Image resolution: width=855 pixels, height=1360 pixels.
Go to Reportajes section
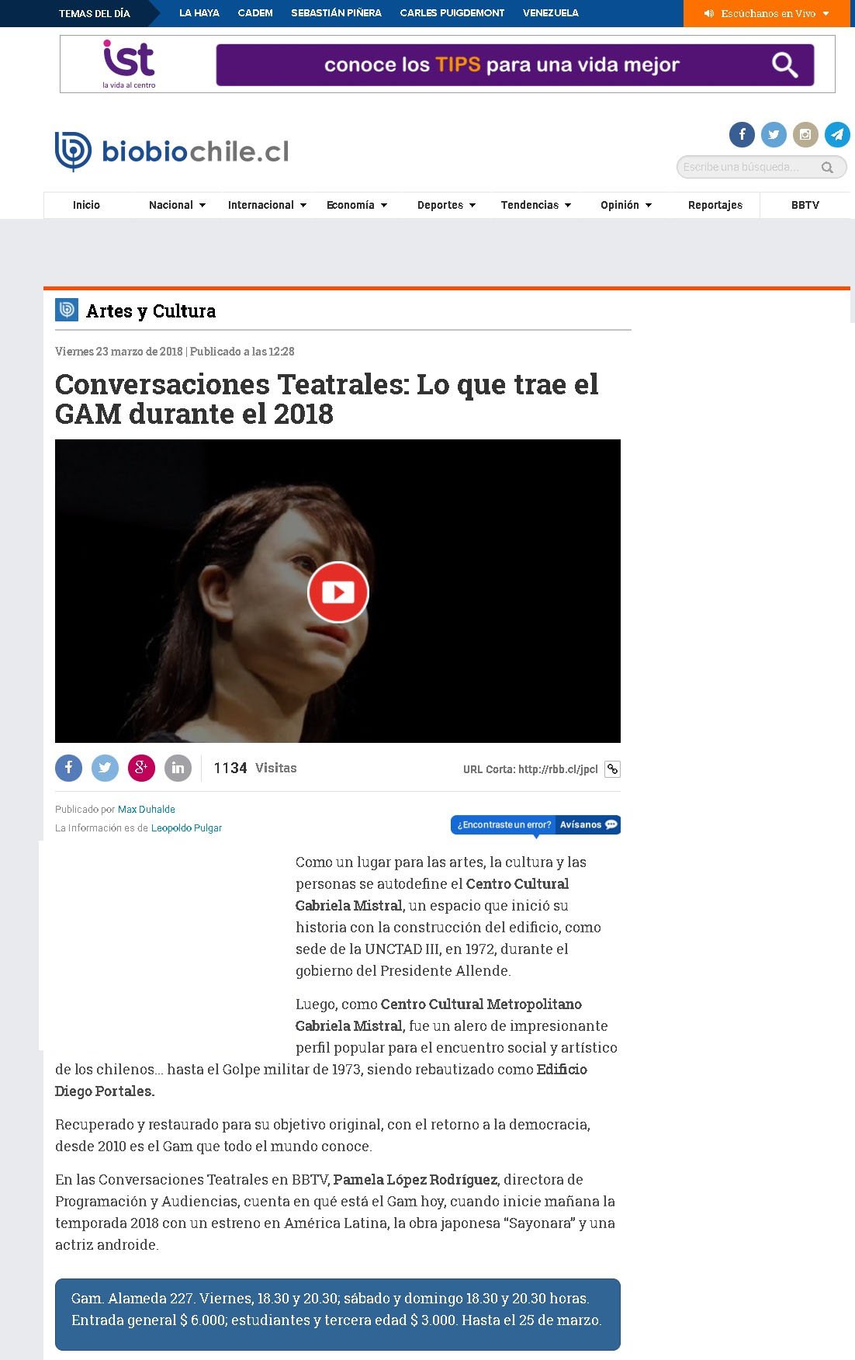pos(715,205)
